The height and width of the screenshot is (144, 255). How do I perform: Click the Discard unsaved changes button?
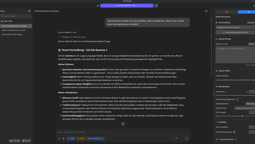tap(251, 22)
